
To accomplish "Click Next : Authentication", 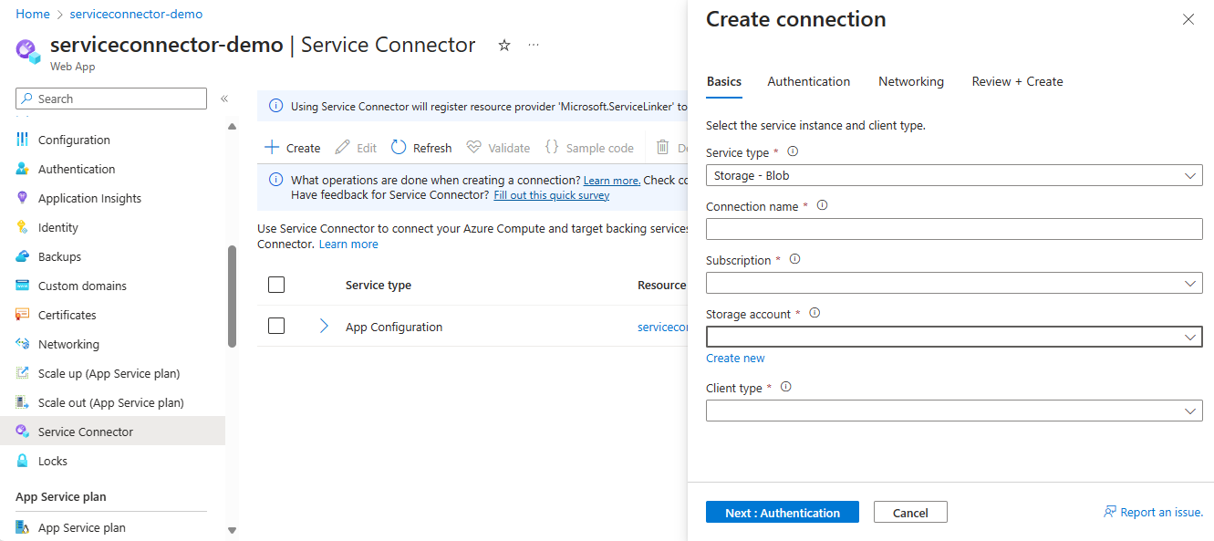I will (782, 512).
